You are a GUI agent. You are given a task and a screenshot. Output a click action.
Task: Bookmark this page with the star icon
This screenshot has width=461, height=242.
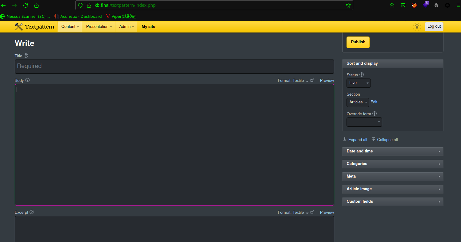[x=348, y=5]
